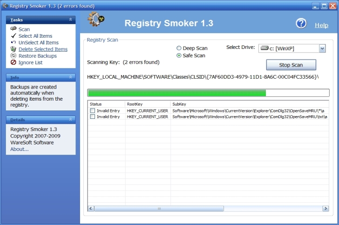This screenshot has height=225, width=339.
Task: Select the Safe Scan radio button
Action: (x=179, y=55)
